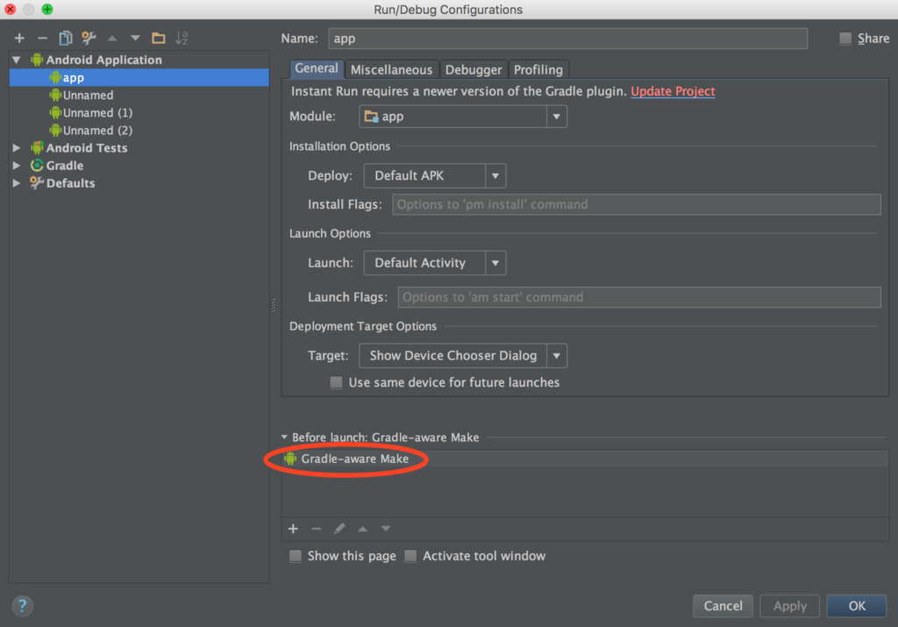Edit the before launch task with pencil
The height and width of the screenshot is (627, 898).
tap(339, 529)
